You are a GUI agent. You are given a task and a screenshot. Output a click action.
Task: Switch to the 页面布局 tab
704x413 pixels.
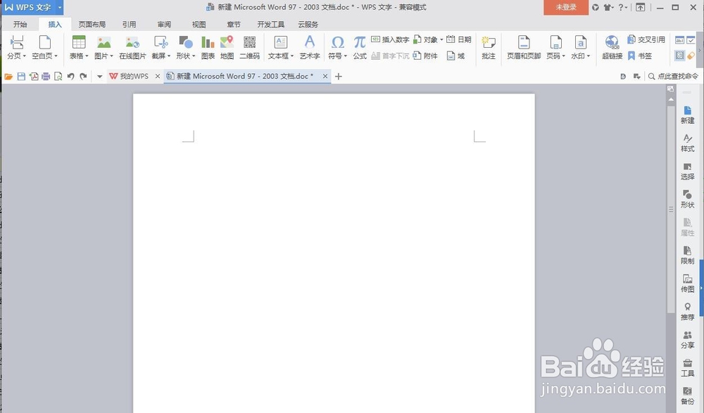tap(92, 24)
